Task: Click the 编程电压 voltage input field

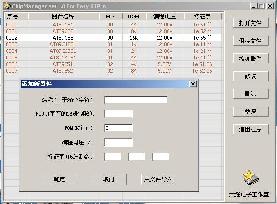Action: (x=118, y=143)
